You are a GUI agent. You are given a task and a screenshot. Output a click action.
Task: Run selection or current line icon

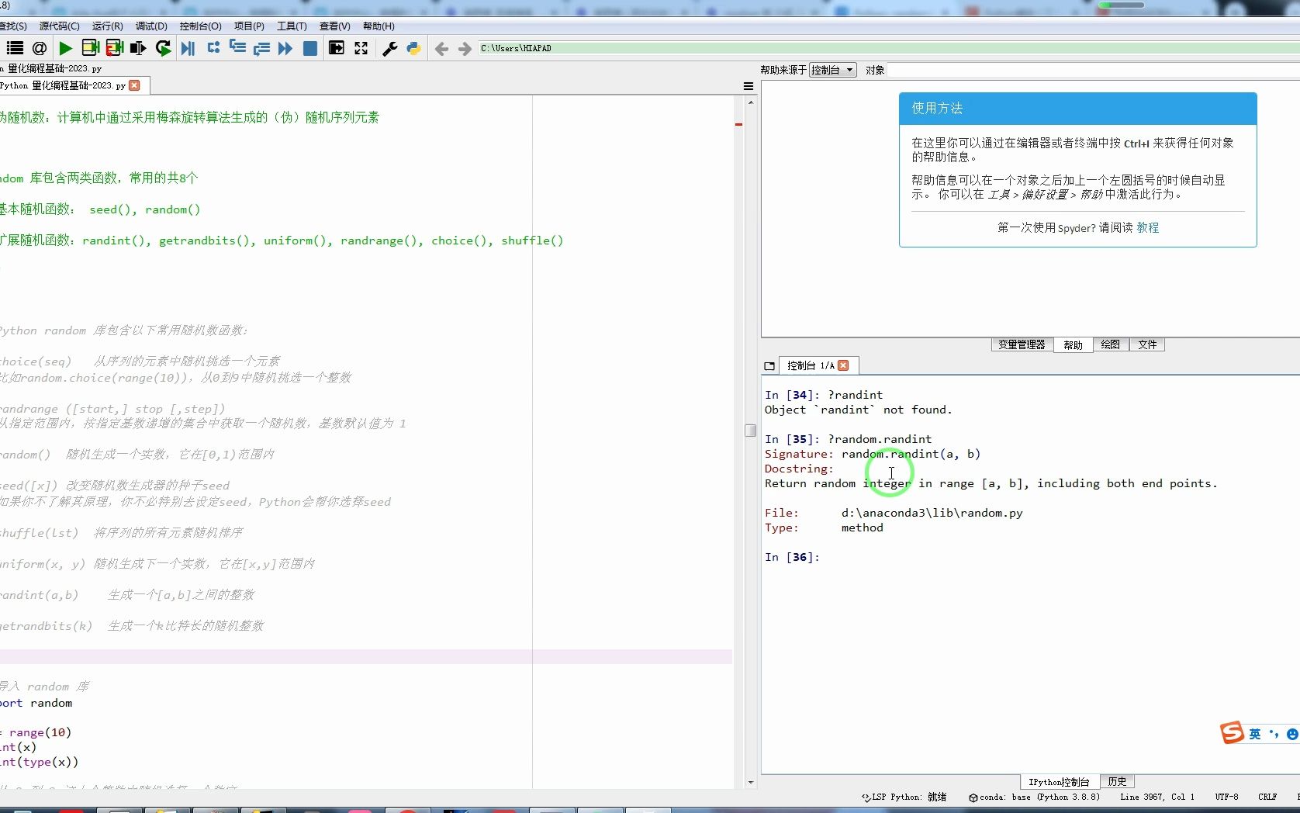(138, 48)
